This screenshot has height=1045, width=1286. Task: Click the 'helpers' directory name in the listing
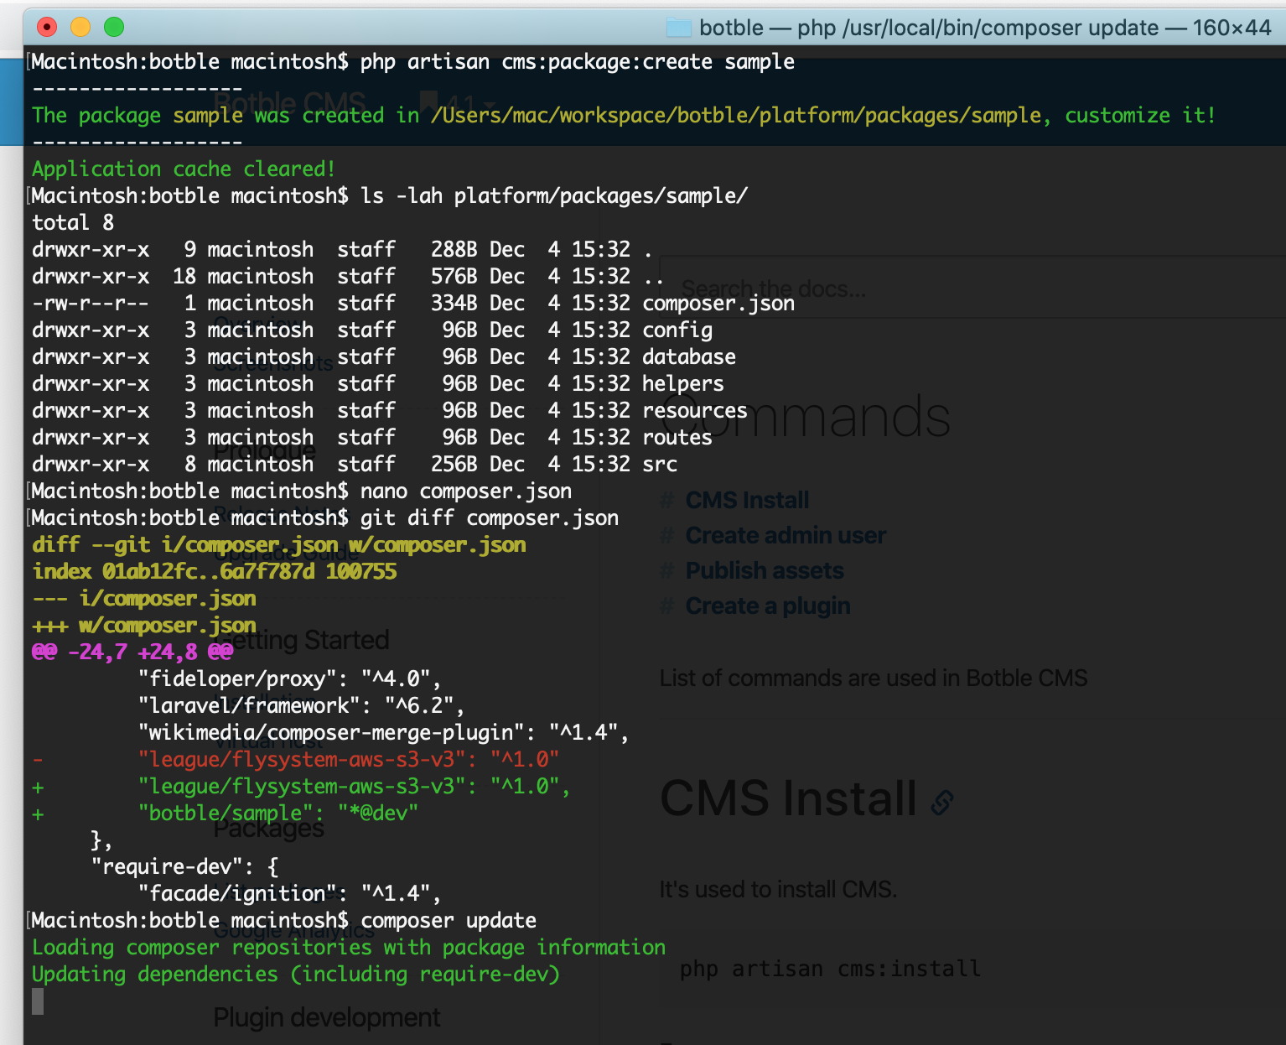[x=683, y=384]
